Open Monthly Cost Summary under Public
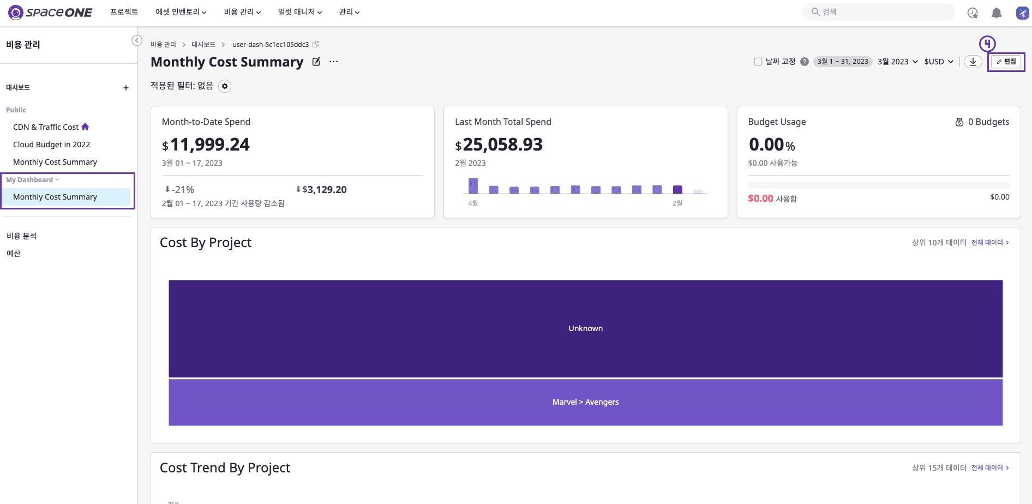The image size is (1032, 504). tap(55, 162)
